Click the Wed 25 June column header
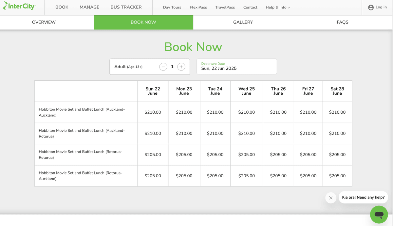The image size is (393, 226). click(247, 91)
